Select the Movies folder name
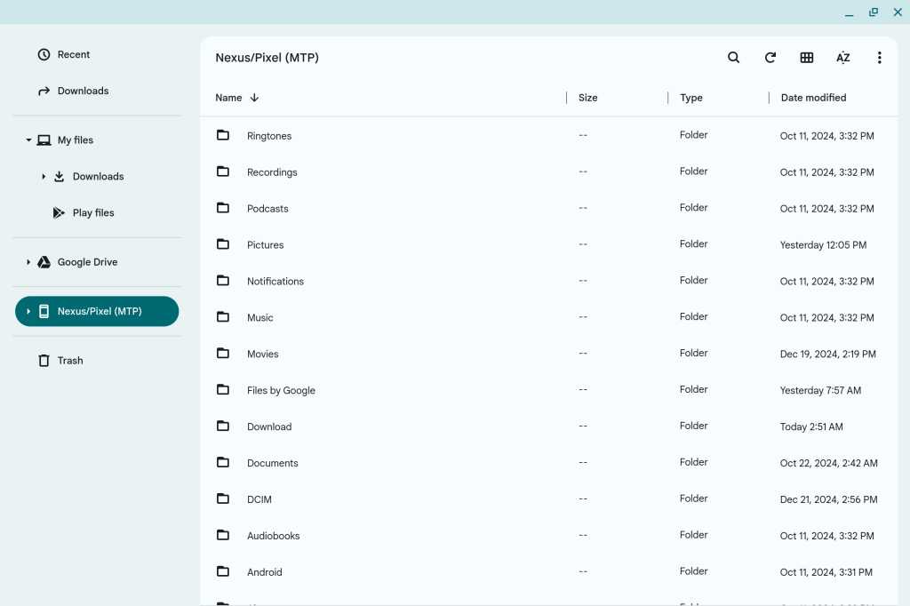 pos(263,354)
